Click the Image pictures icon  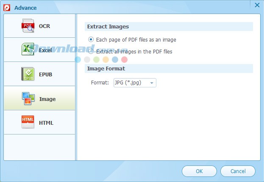point(28,98)
